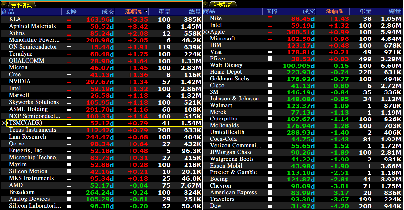The width and height of the screenshot is (404, 210).
Task: Select Intel in the 道瓊指數 panel
Action: 216,25
